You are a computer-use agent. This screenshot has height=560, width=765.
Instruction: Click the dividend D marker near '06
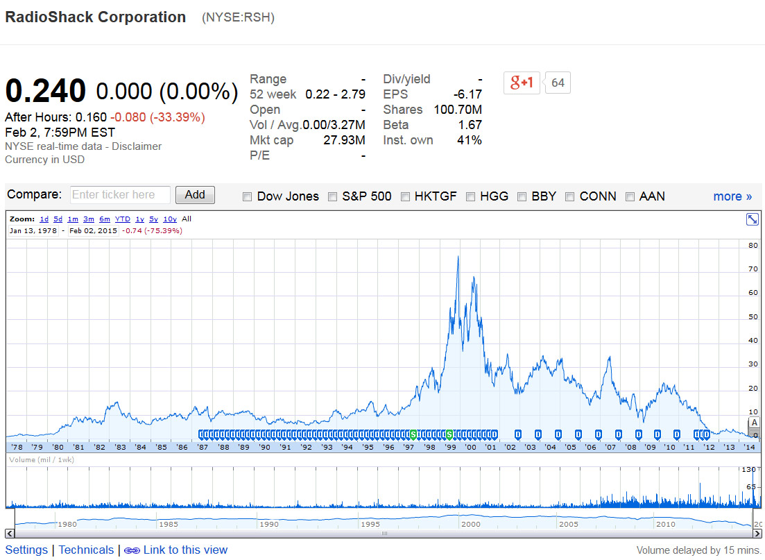click(598, 434)
